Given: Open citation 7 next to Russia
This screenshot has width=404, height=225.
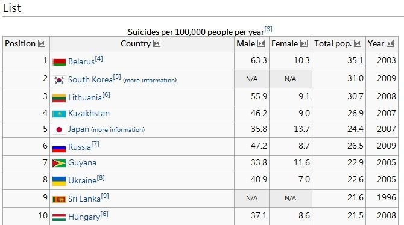Looking at the screenshot, I should pos(95,144).
